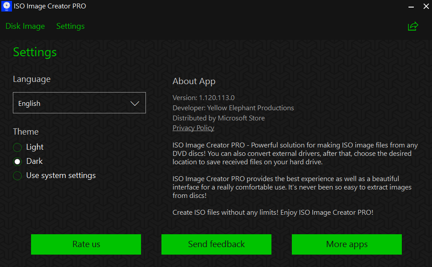The image size is (432, 267).
Task: Click the language dropdown chevron arrow
Action: coord(135,103)
